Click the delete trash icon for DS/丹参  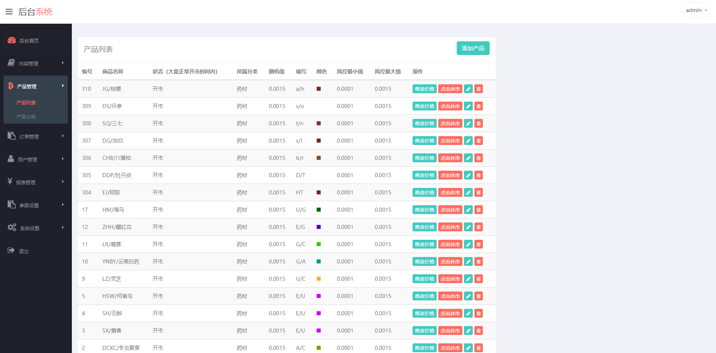[478, 106]
